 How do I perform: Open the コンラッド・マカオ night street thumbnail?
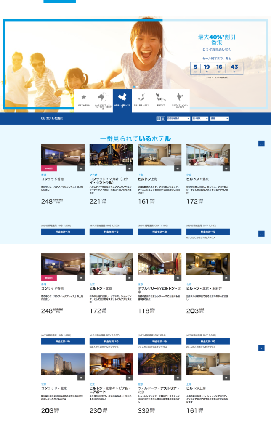(112, 154)
